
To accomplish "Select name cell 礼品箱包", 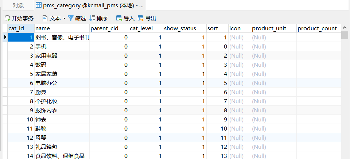I will click(x=62, y=147).
